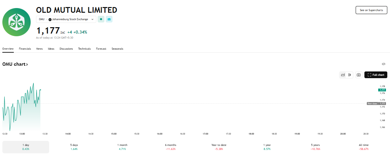Open the embed code icon
The height and width of the screenshot is (159, 390).
(x=384, y=64)
